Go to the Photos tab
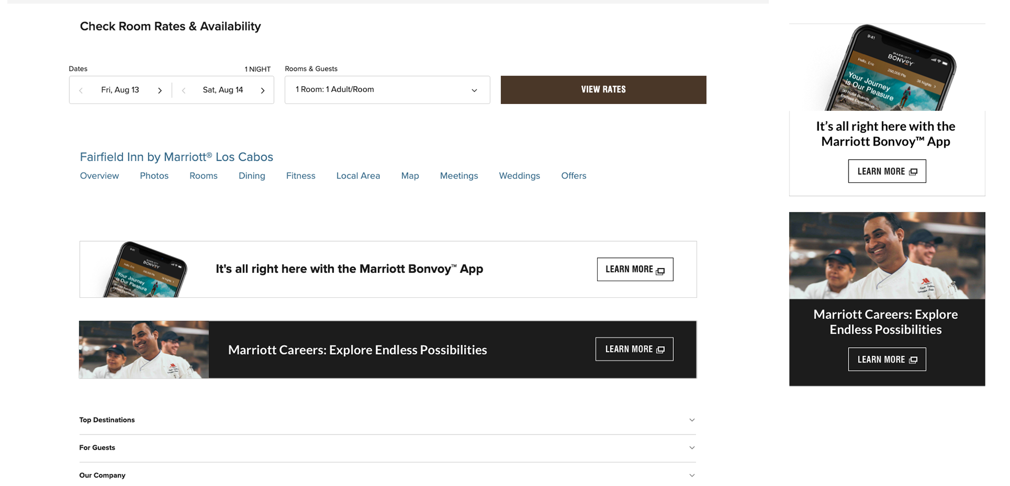This screenshot has height=486, width=1010. tap(154, 176)
